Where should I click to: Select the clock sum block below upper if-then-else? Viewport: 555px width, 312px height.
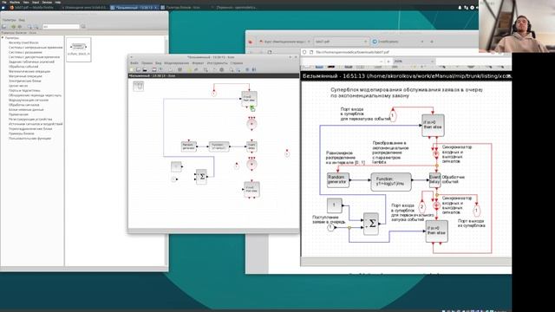coord(251,124)
